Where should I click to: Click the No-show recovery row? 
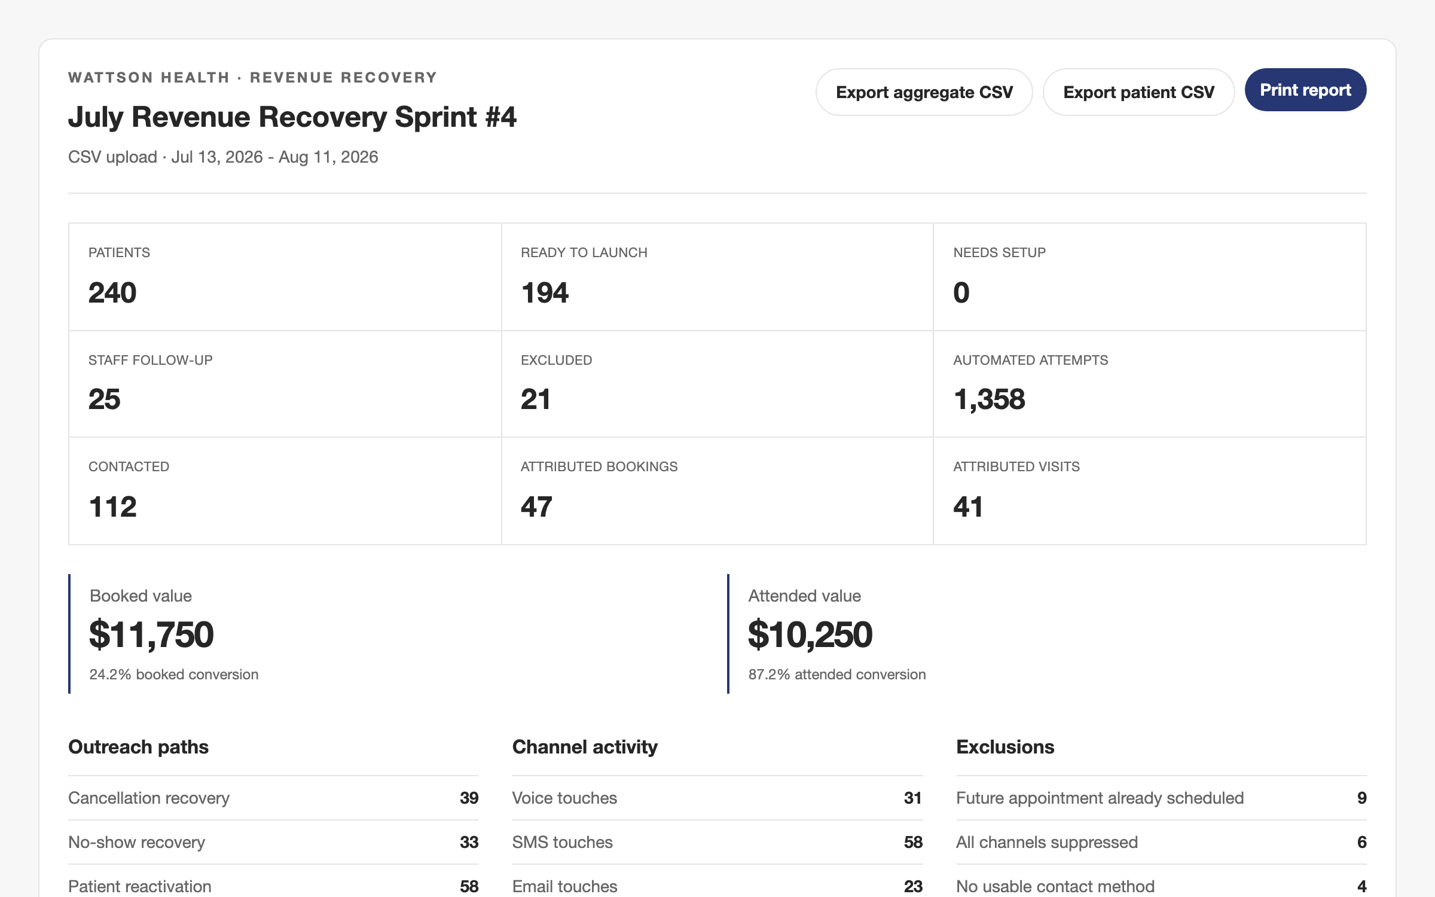(273, 843)
